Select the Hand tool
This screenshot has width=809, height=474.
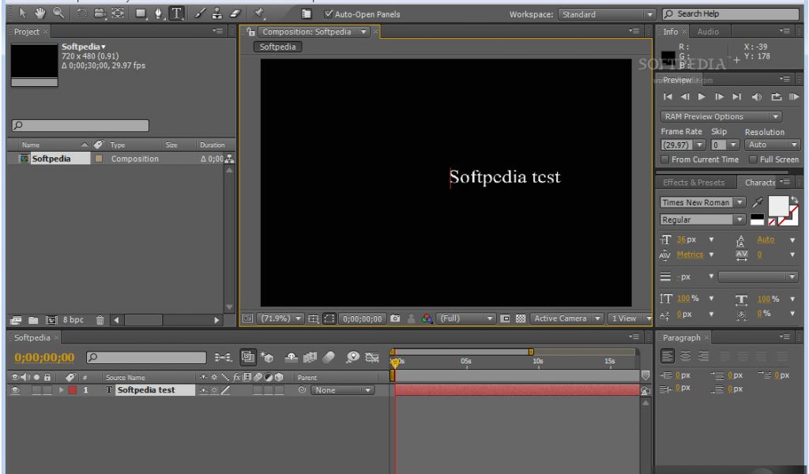40,13
